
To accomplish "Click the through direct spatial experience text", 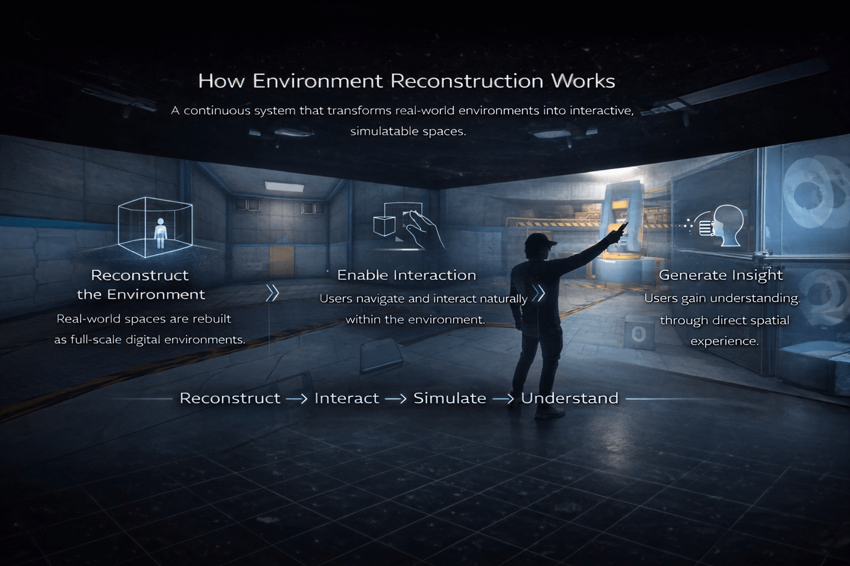I will click(x=725, y=330).
